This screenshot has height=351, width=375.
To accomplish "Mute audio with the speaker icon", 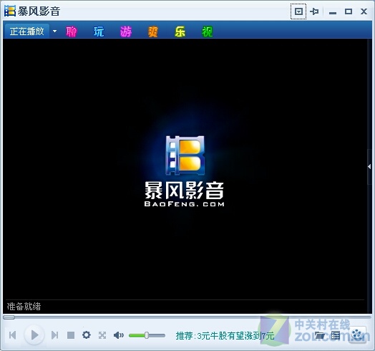I will [118, 335].
